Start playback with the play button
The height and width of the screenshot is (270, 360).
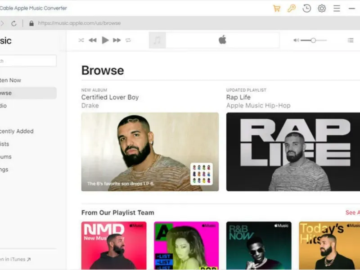[x=105, y=40]
